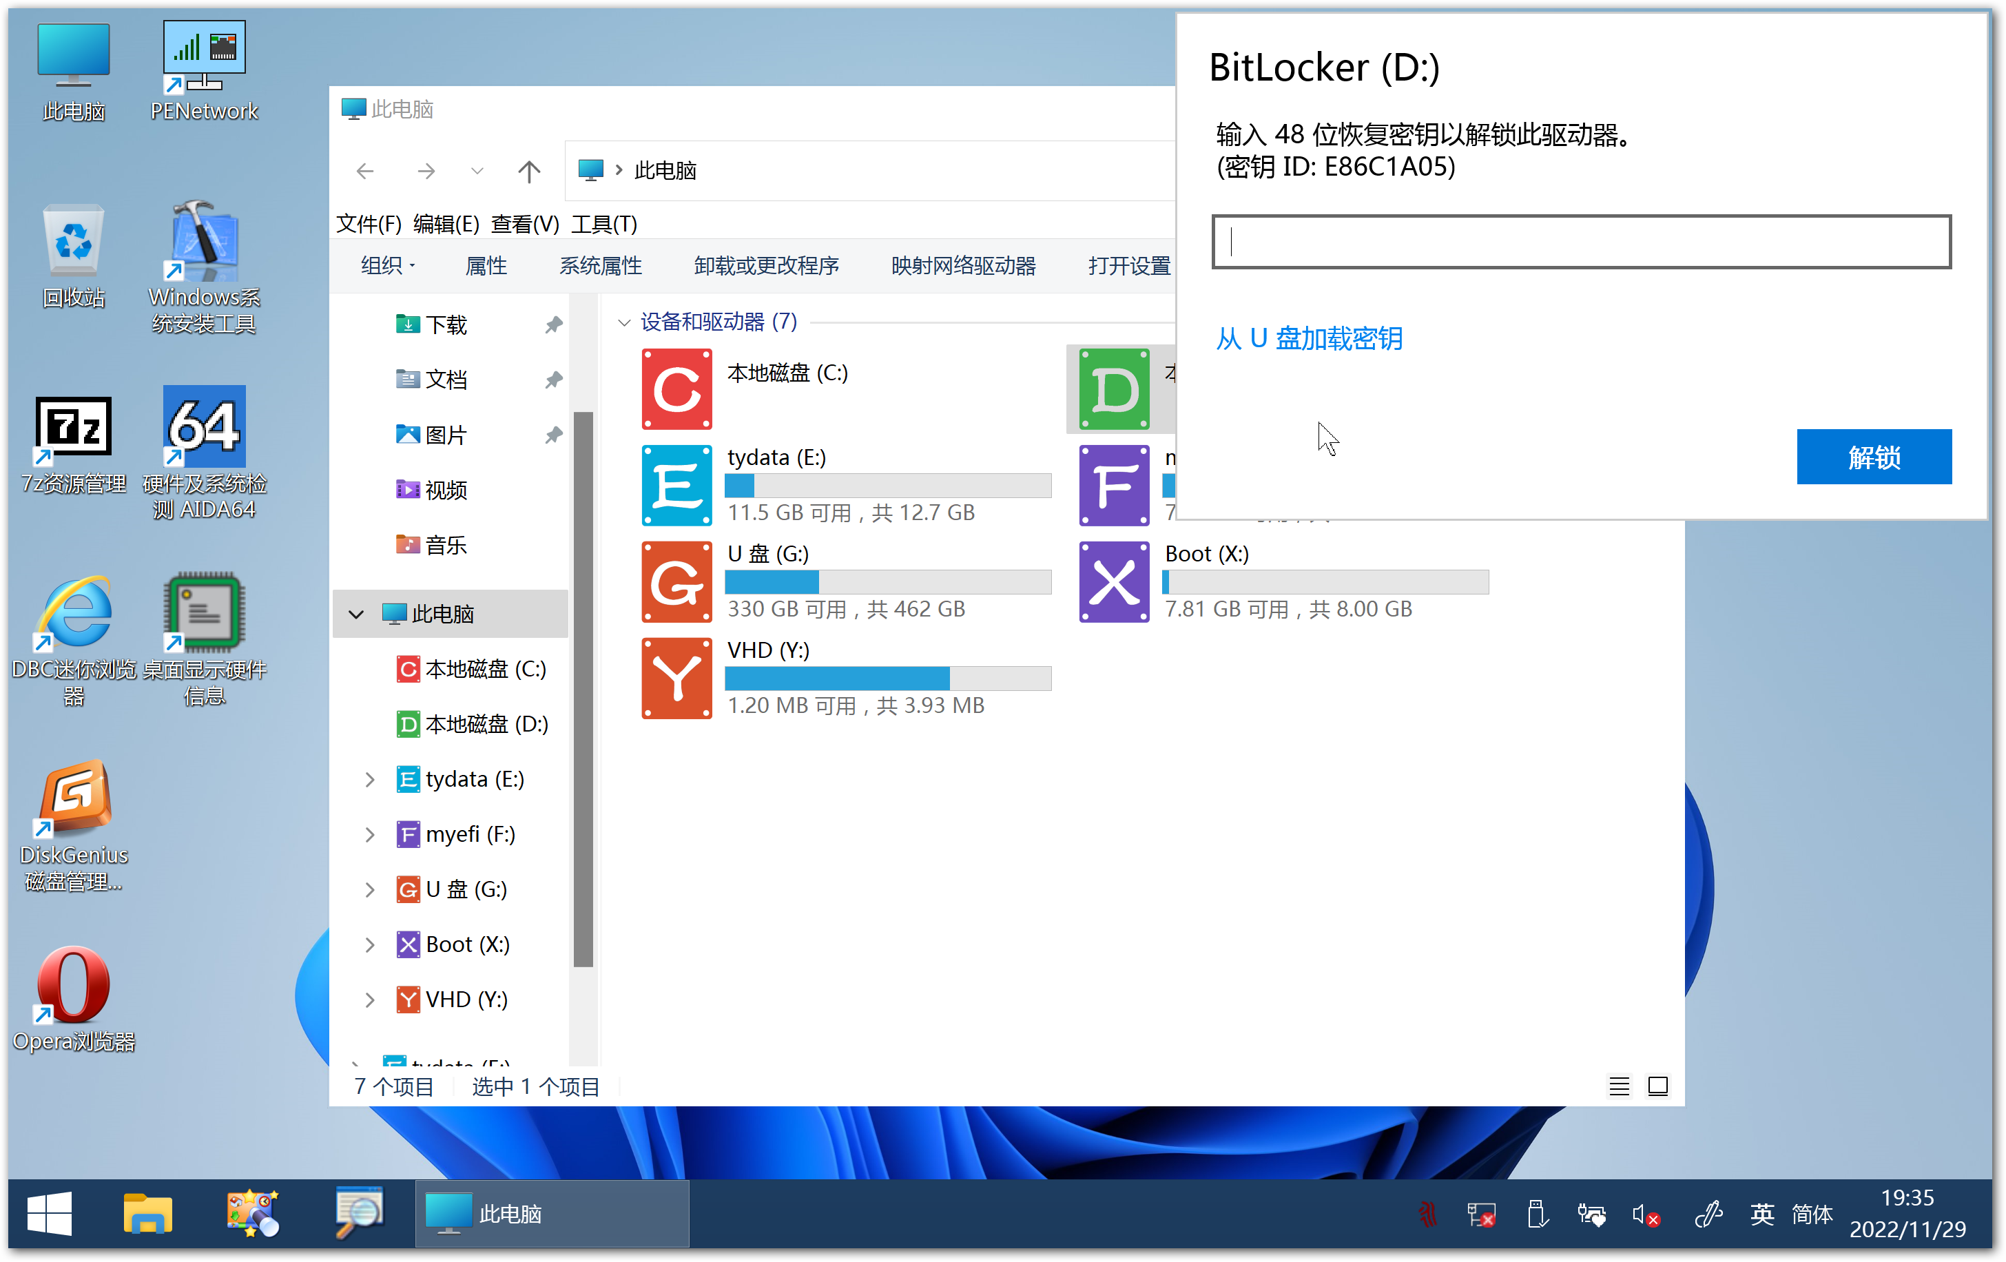The height and width of the screenshot is (1262, 2006).
Task: Launch the 桌面显示硬件信息 shortcut
Action: click(x=204, y=640)
